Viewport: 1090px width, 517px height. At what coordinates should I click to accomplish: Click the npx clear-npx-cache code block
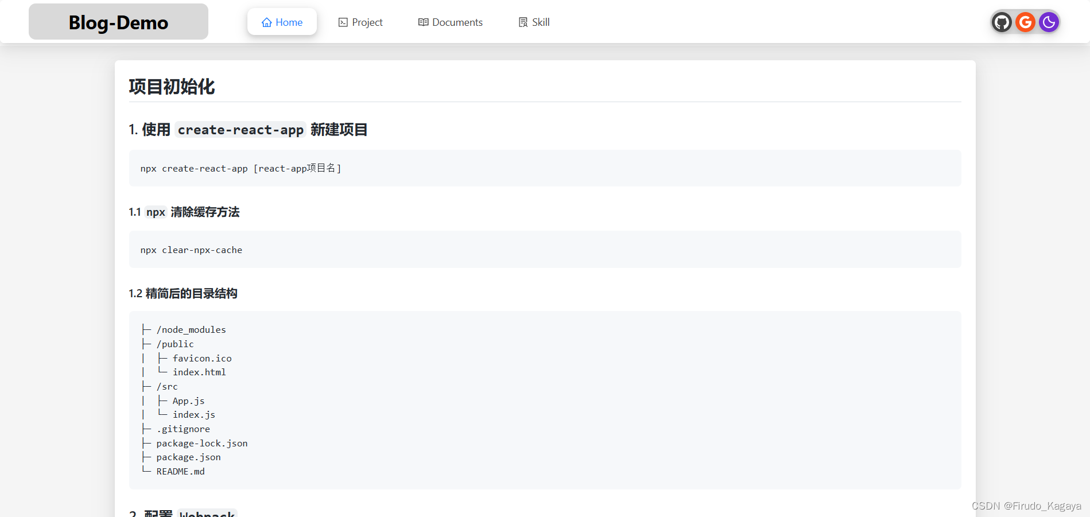click(544, 249)
